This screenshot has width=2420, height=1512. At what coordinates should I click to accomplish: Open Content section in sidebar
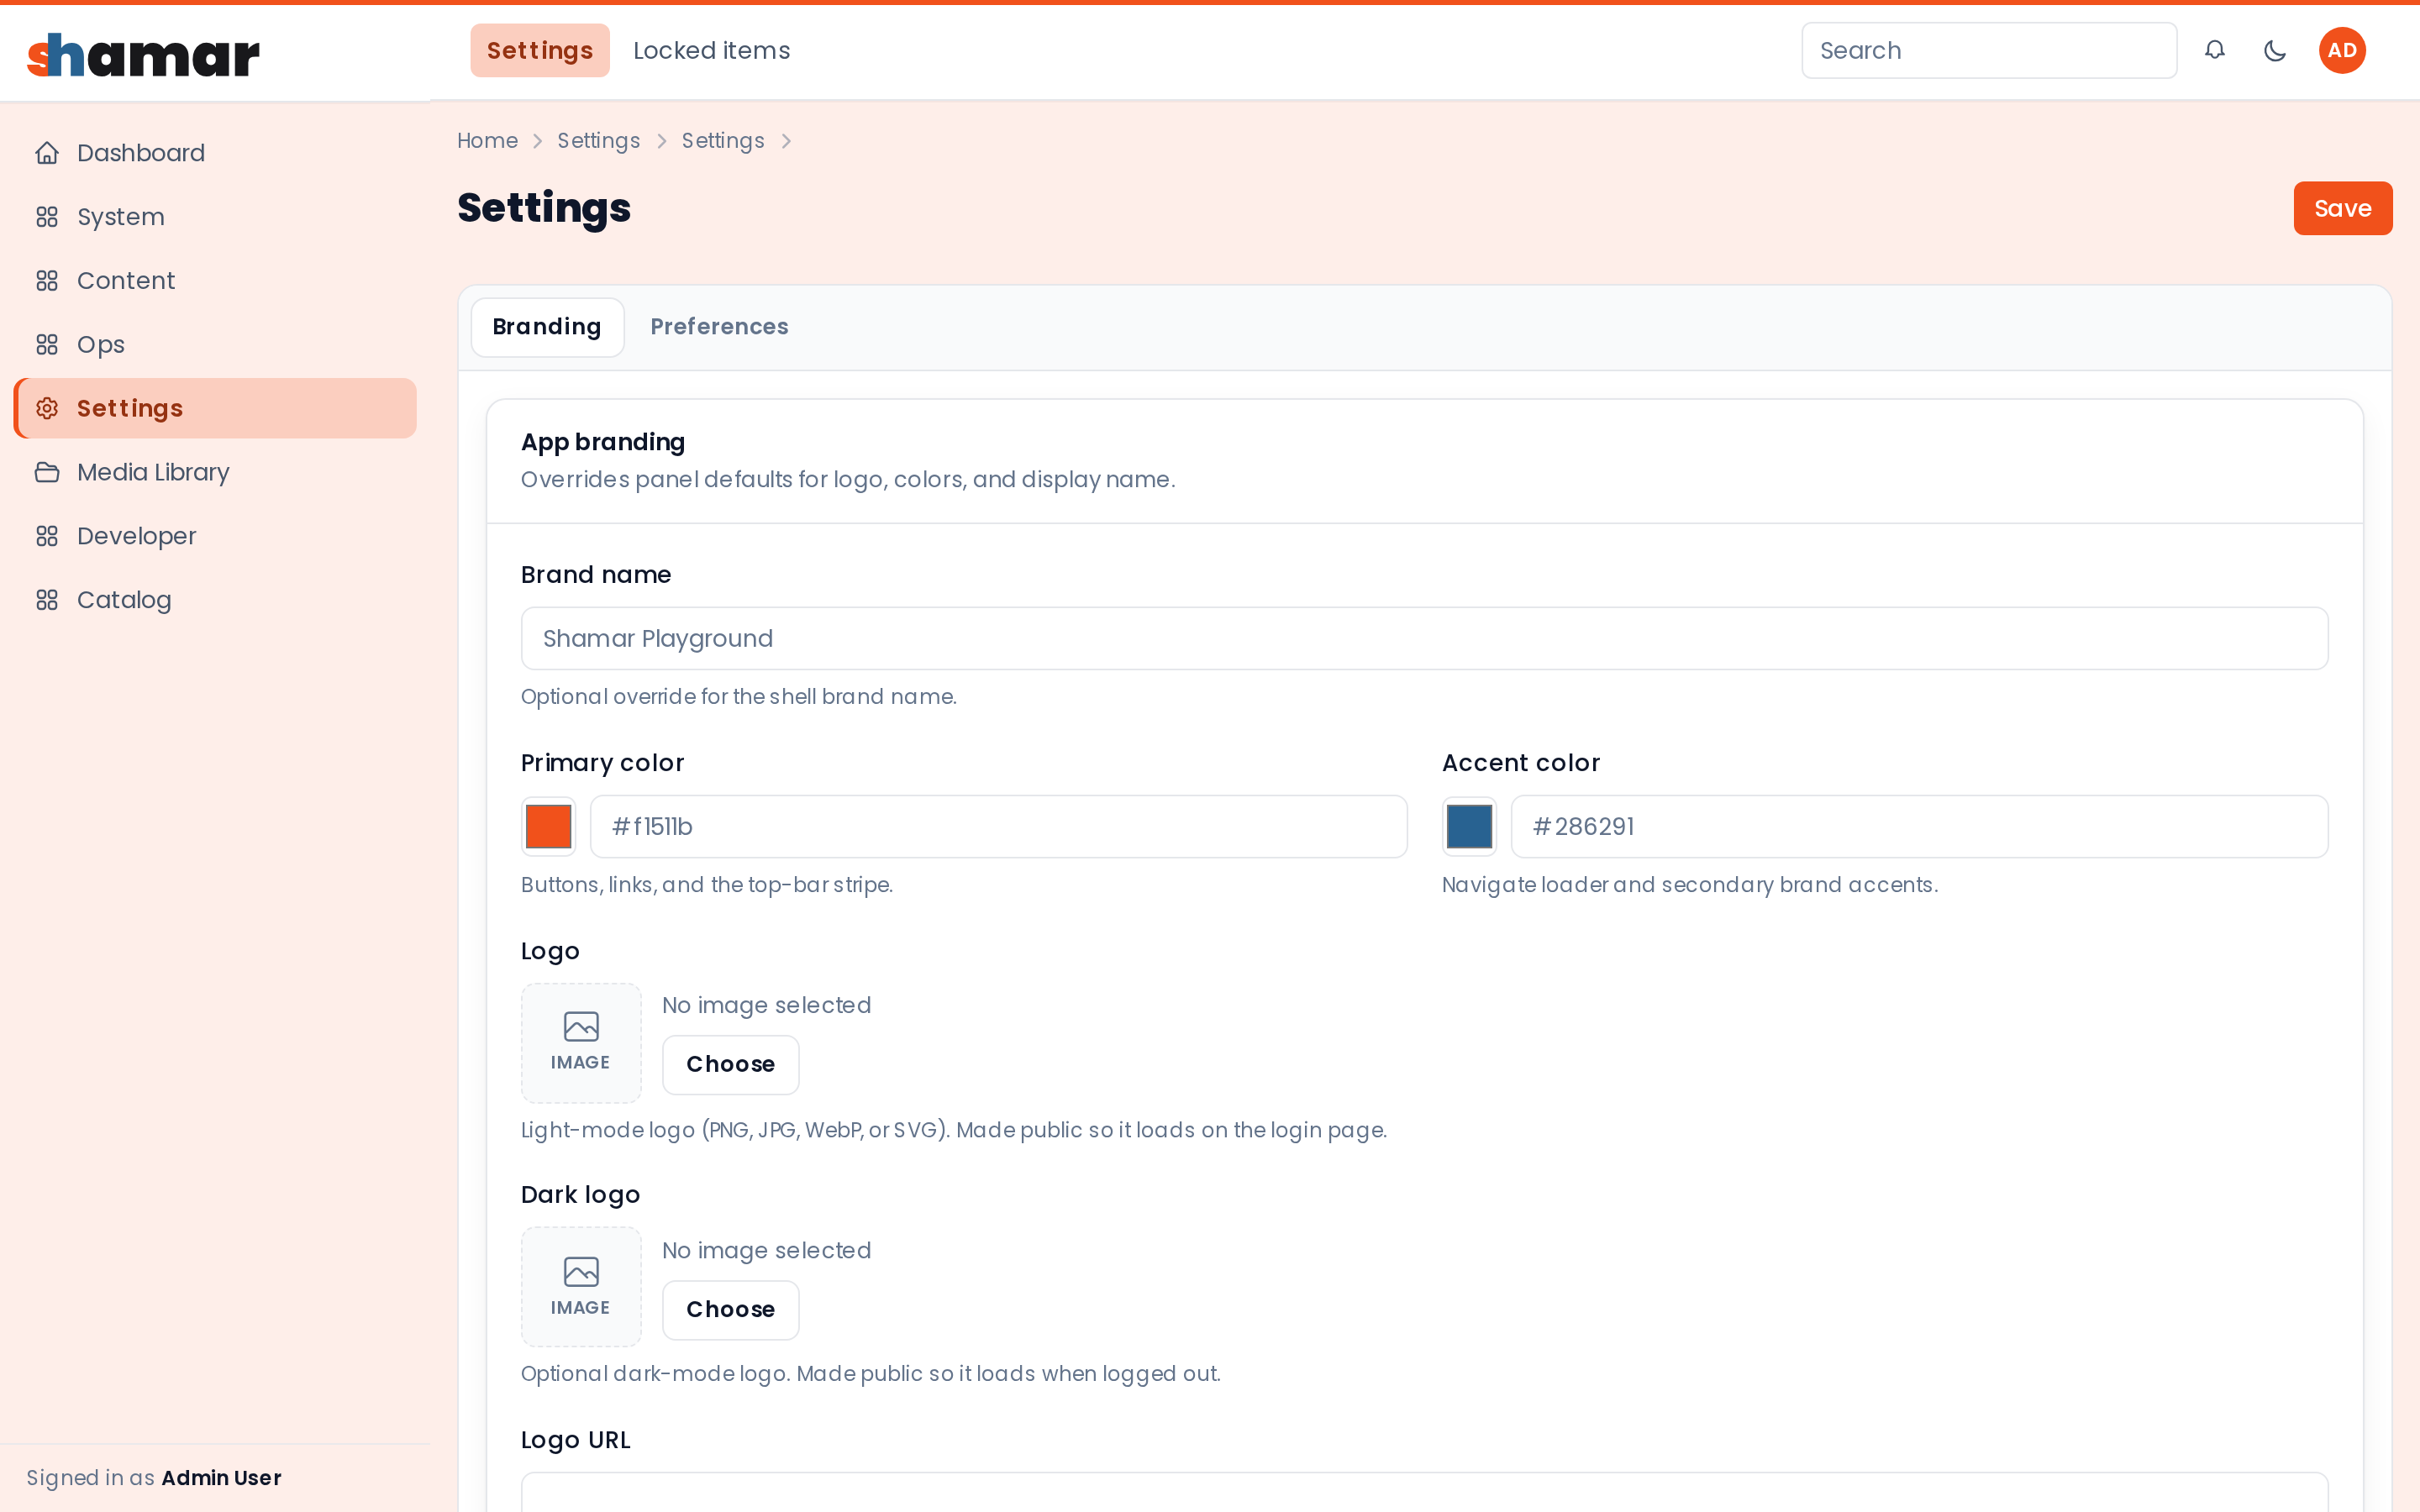tap(215, 281)
